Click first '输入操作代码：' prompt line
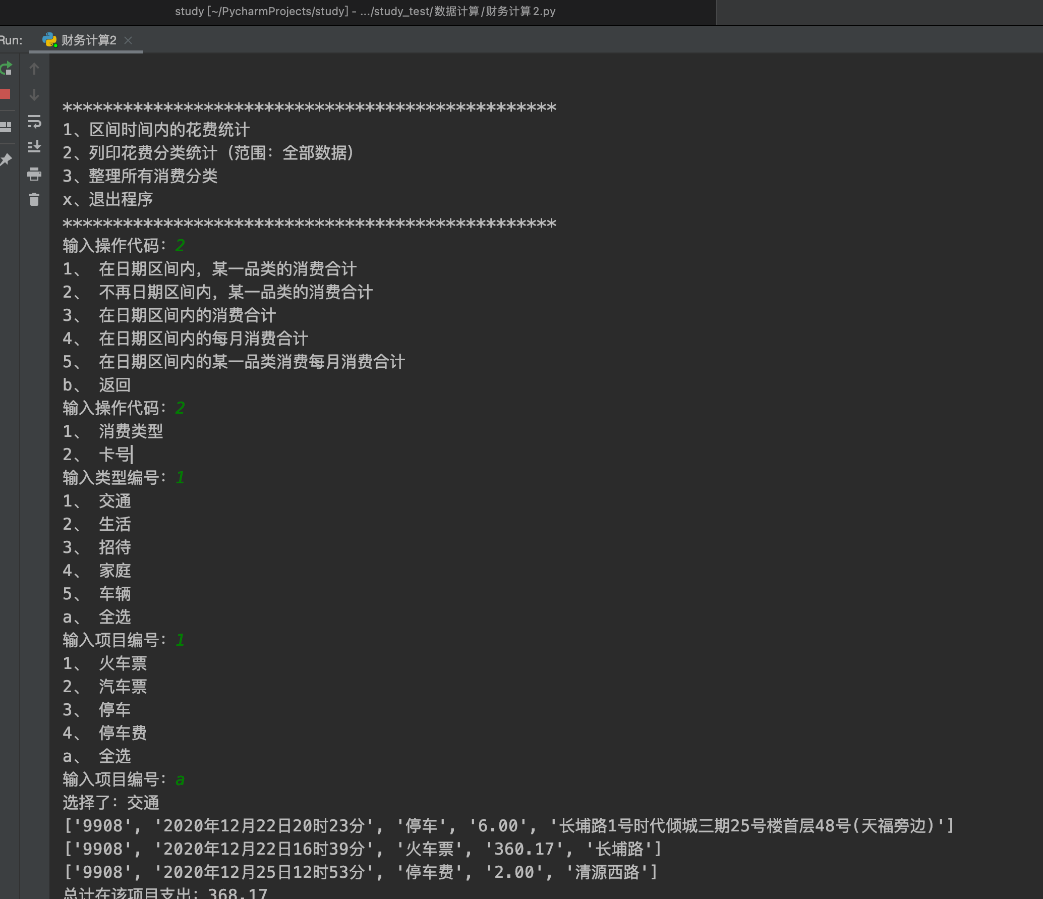Viewport: 1043px width, 899px height. [x=124, y=246]
